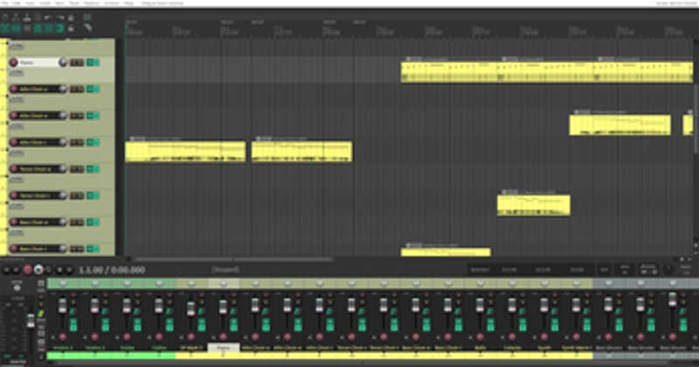Open the global automation override dropdown
The width and height of the screenshot is (699, 367).
point(648,269)
